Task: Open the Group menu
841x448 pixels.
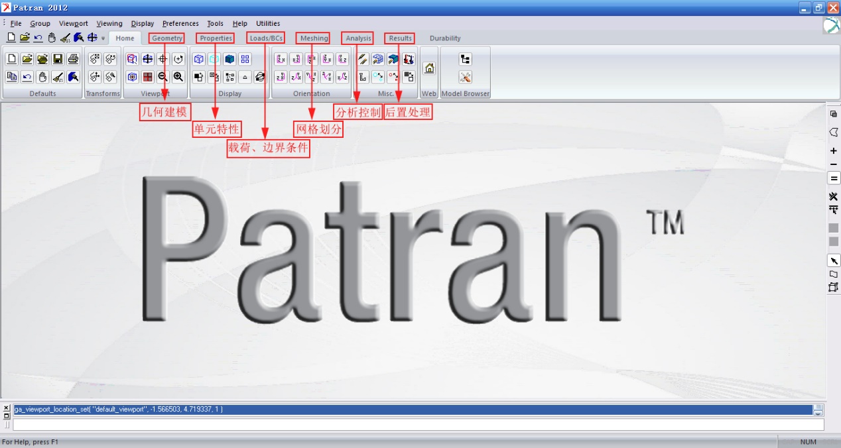Action: (40, 23)
